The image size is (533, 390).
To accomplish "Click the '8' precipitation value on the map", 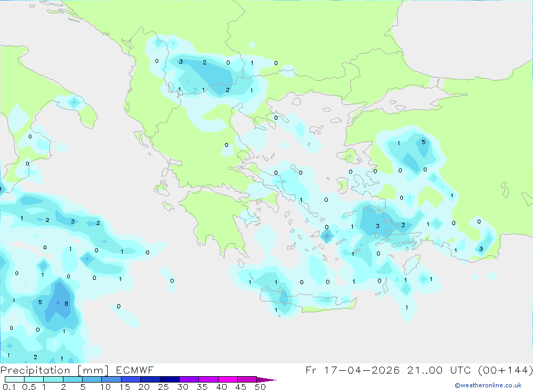I will (x=66, y=304).
